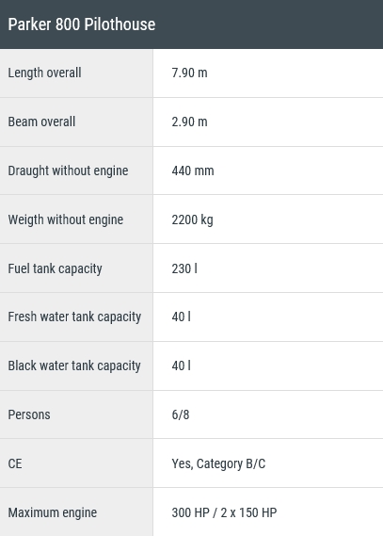The height and width of the screenshot is (536, 383).
Task: Click the 230 l fuel value
Action: click(x=184, y=268)
